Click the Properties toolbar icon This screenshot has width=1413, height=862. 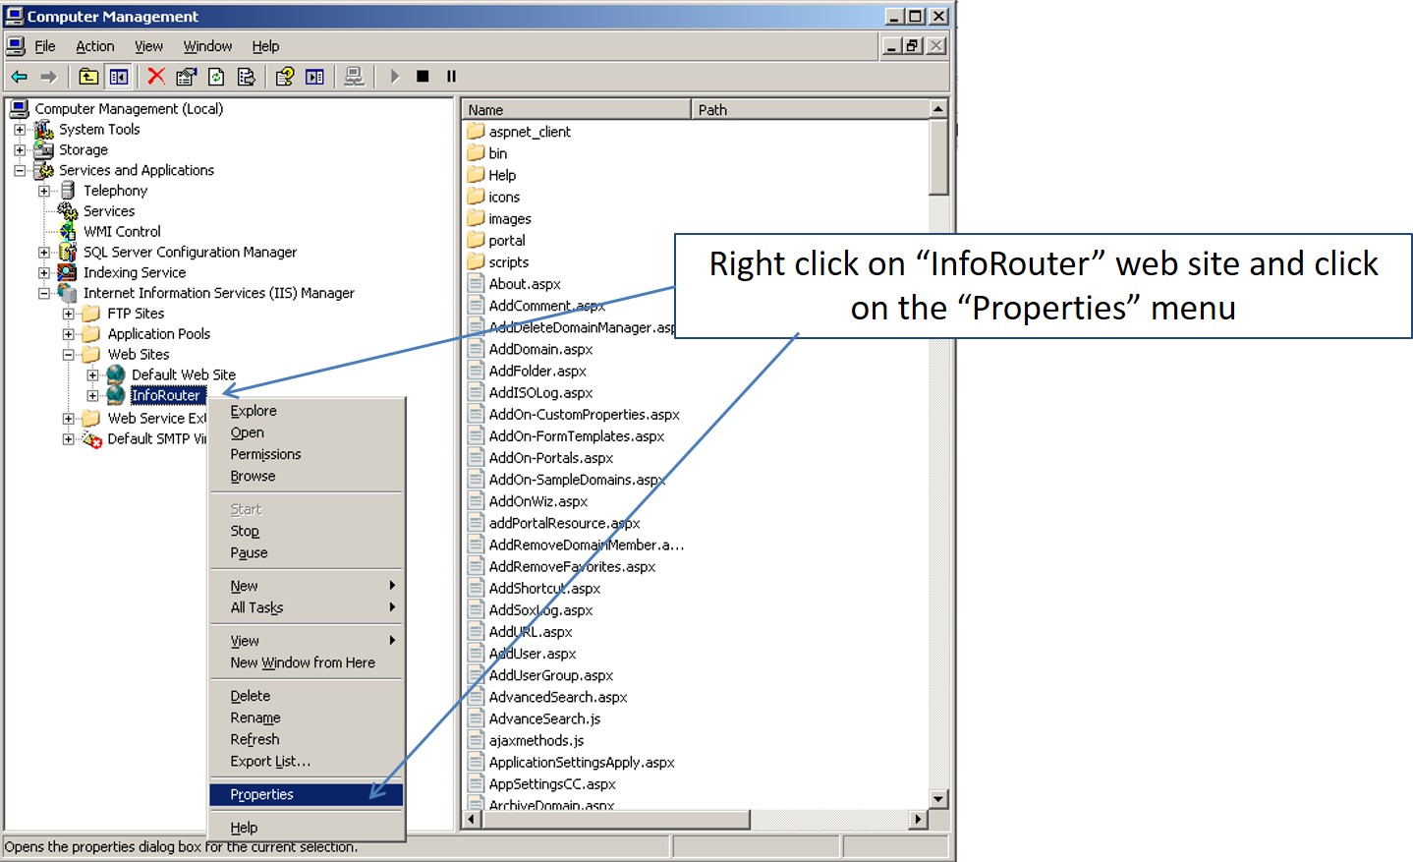pyautogui.click(x=186, y=77)
